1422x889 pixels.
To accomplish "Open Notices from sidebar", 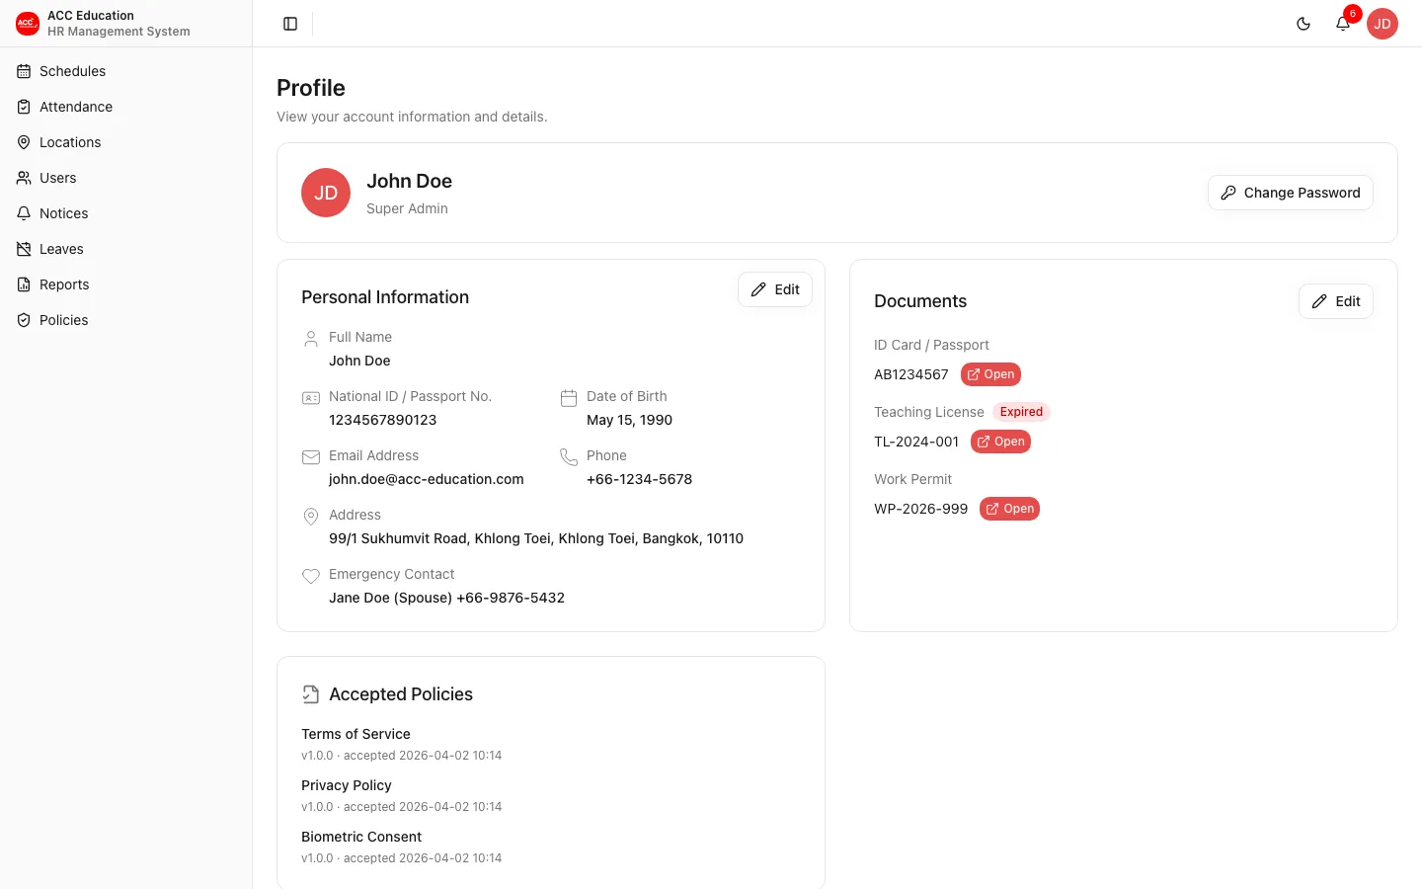I will (125, 213).
